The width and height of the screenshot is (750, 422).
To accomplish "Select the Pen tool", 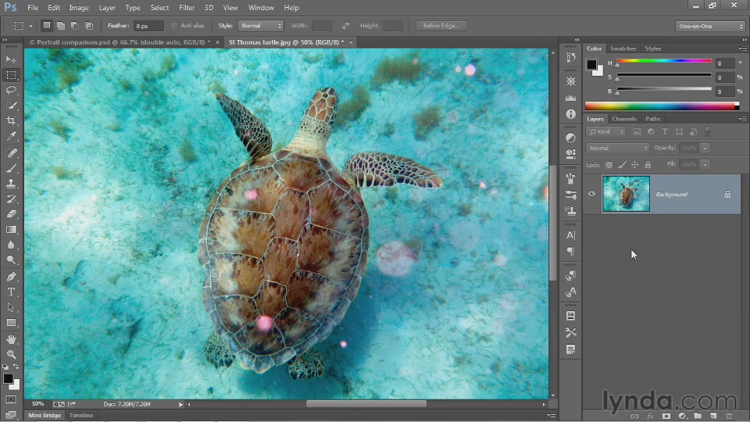I will [11, 277].
